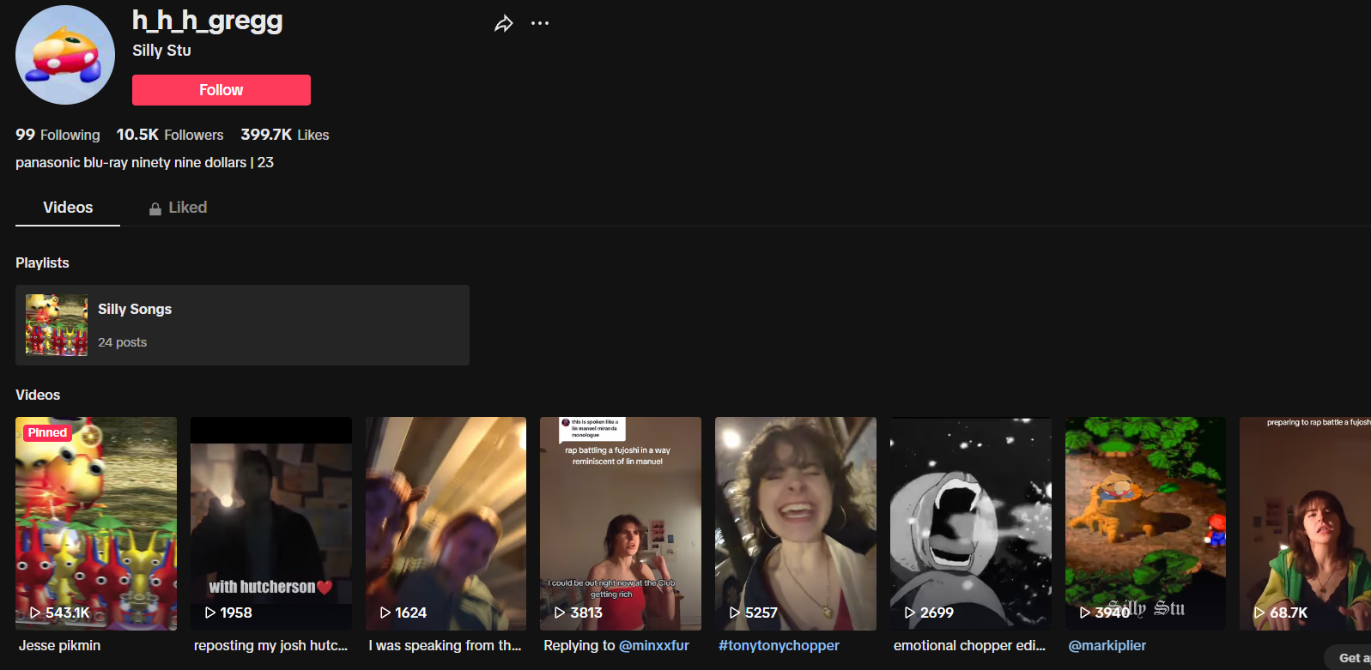
Task: Click the 'Replying to' caption text
Action: [579, 645]
